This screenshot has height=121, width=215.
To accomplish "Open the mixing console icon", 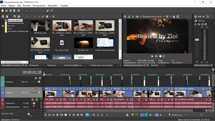I will pyautogui.click(x=207, y=17).
